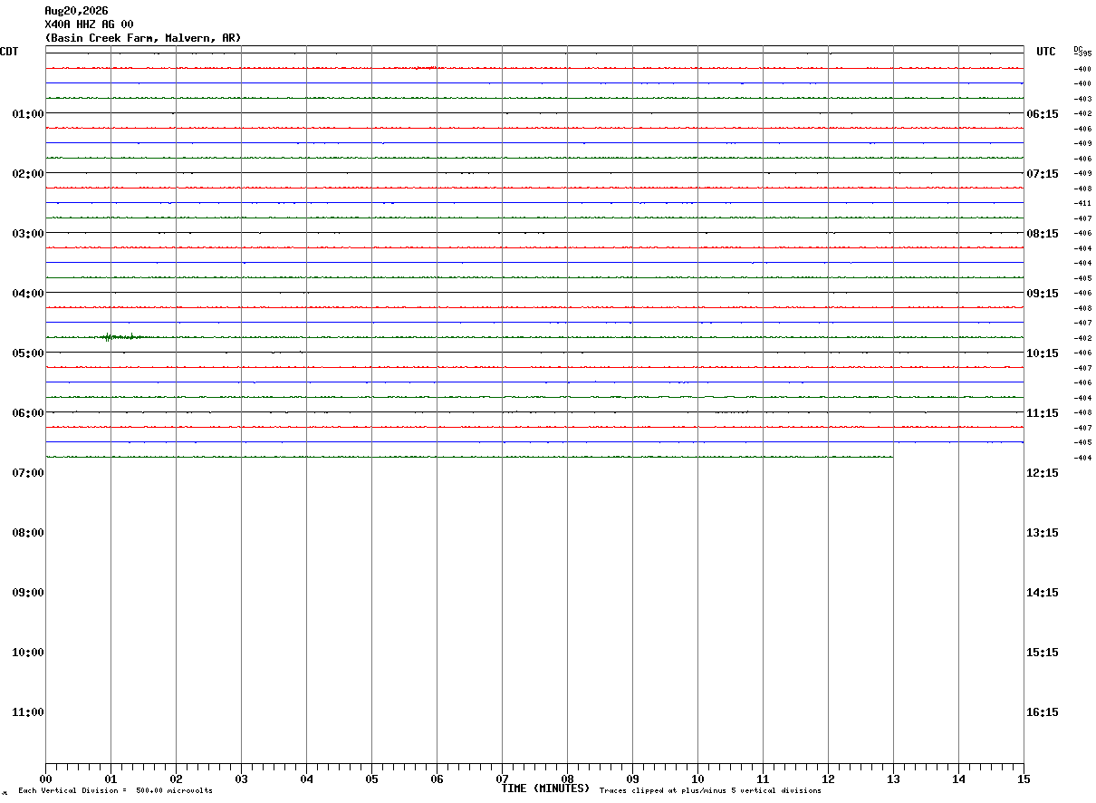
Task: Click the Basin Creek Farm, Malvern location text
Action: coord(132,38)
